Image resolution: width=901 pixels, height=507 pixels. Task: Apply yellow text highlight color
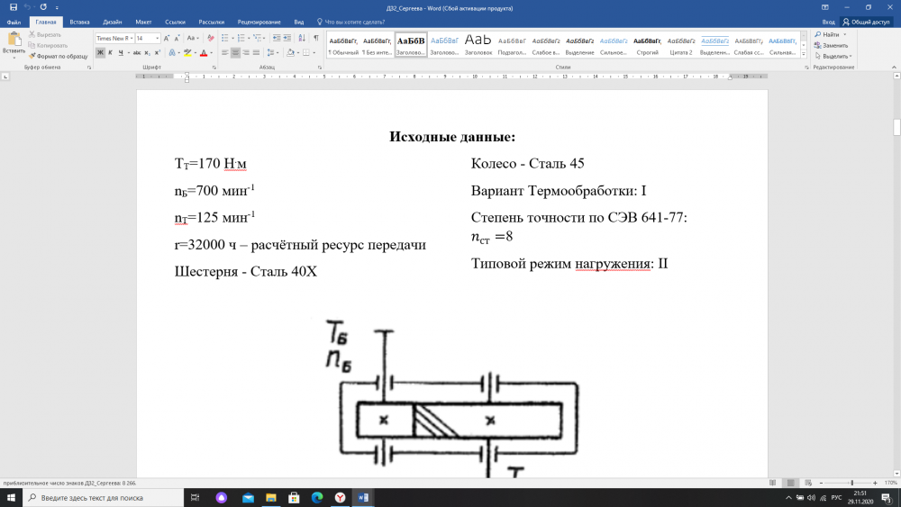pos(187,53)
